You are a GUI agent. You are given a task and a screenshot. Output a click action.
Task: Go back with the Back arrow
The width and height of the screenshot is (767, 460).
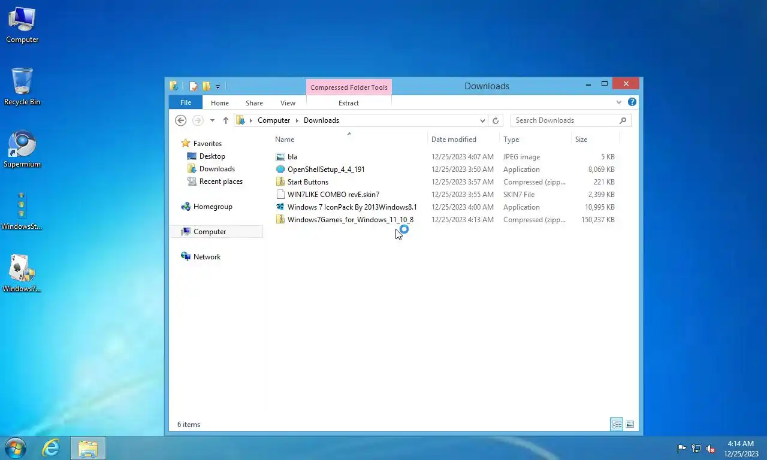[x=180, y=120]
